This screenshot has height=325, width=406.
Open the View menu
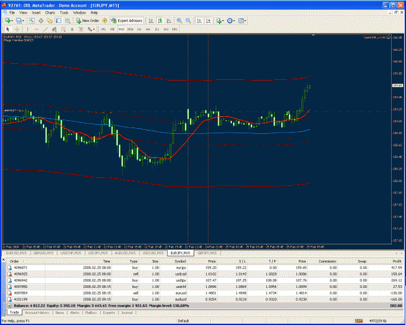(23, 12)
